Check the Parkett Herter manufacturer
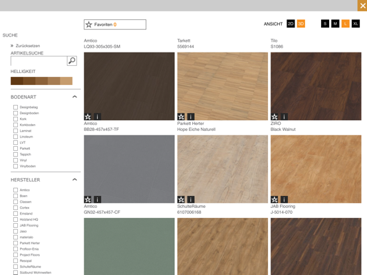This screenshot has width=367, height=275. click(15, 243)
